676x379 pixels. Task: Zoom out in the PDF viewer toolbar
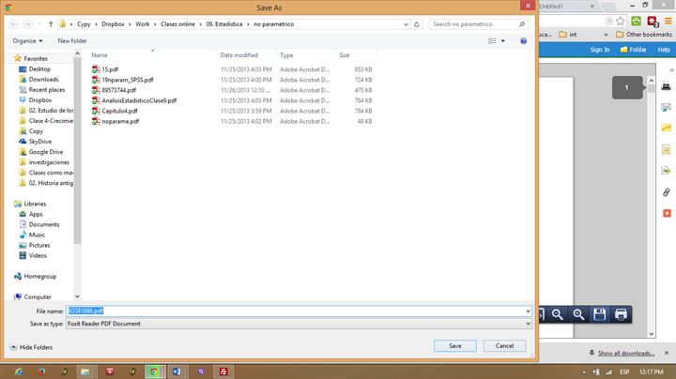tap(558, 314)
